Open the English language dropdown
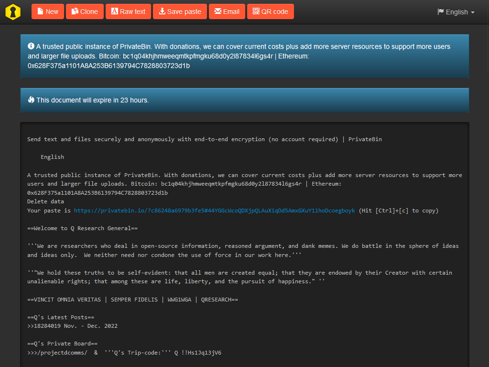This screenshot has width=489, height=367. tap(456, 12)
